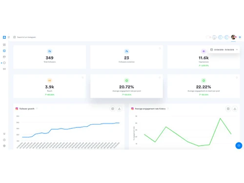Open table view for engagement rate history chart
Image resolution: width=244 pixels, height=183 pixels.
point(228,109)
